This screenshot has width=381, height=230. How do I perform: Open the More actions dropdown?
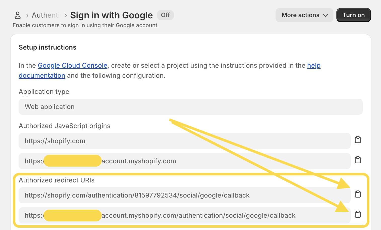pyautogui.click(x=304, y=15)
